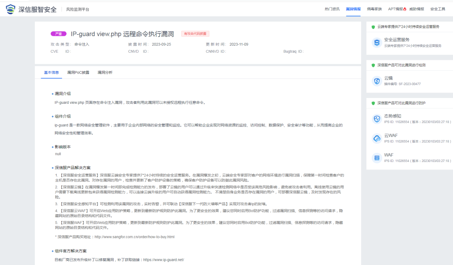Viewport: 453px width, 265px height.
Task: Go to 病毒家族 page
Action: click(374, 9)
